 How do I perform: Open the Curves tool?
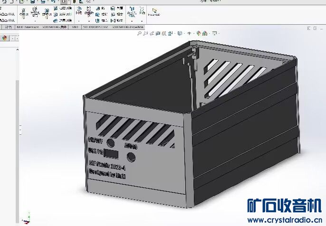142,10
